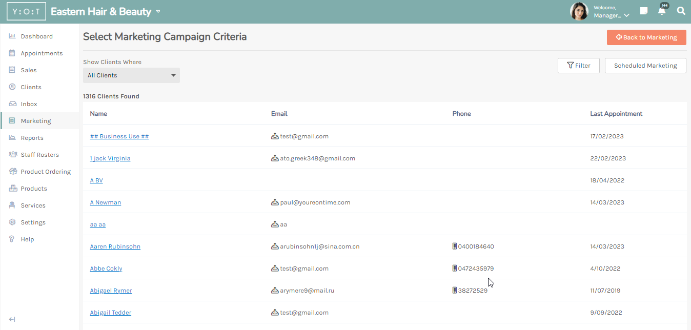Viewport: 691px width, 330px height.
Task: Click the Name column header
Action: tap(98, 114)
